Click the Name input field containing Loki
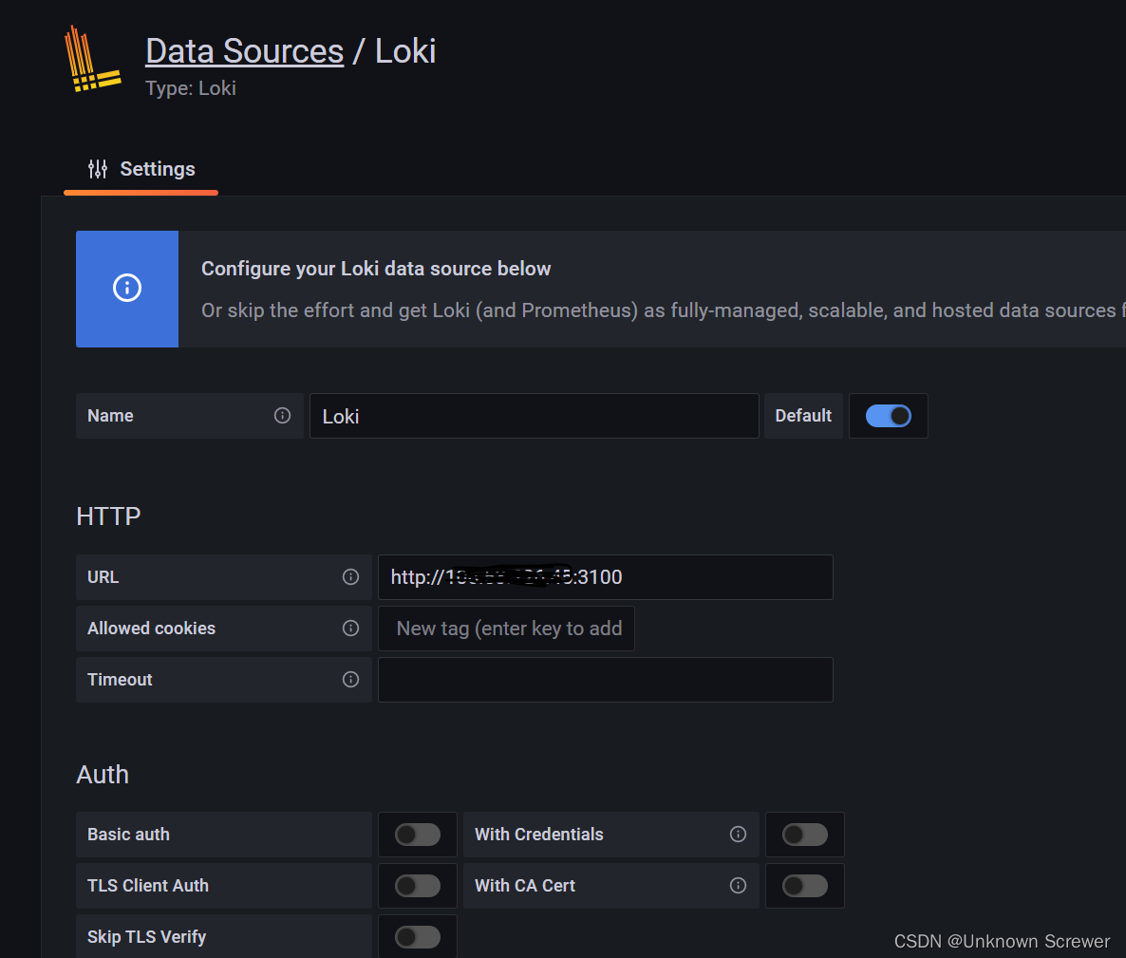 534,416
